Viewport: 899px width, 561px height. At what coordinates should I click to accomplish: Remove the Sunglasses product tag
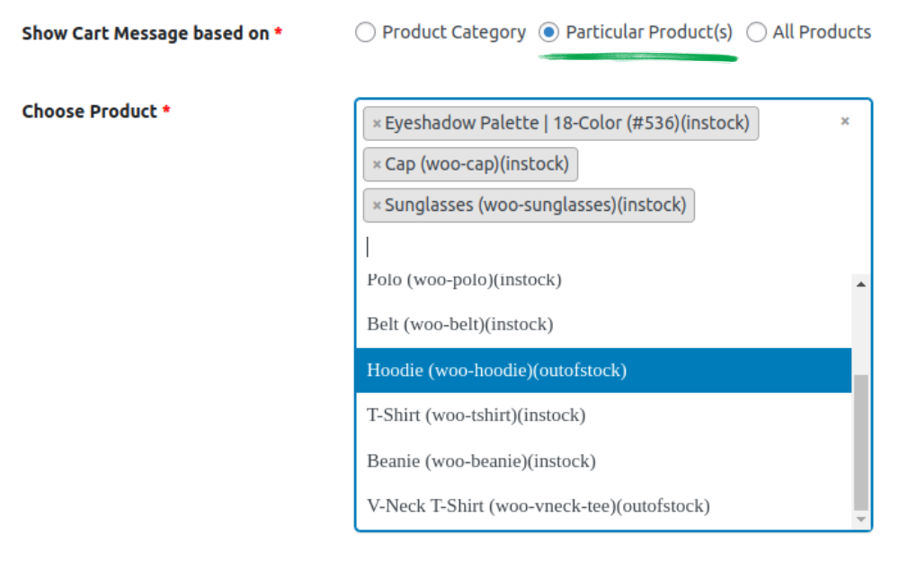pyautogui.click(x=377, y=206)
